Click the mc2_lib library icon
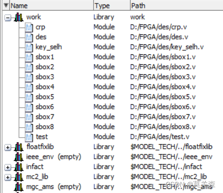The image size is (223, 193). click(18, 177)
